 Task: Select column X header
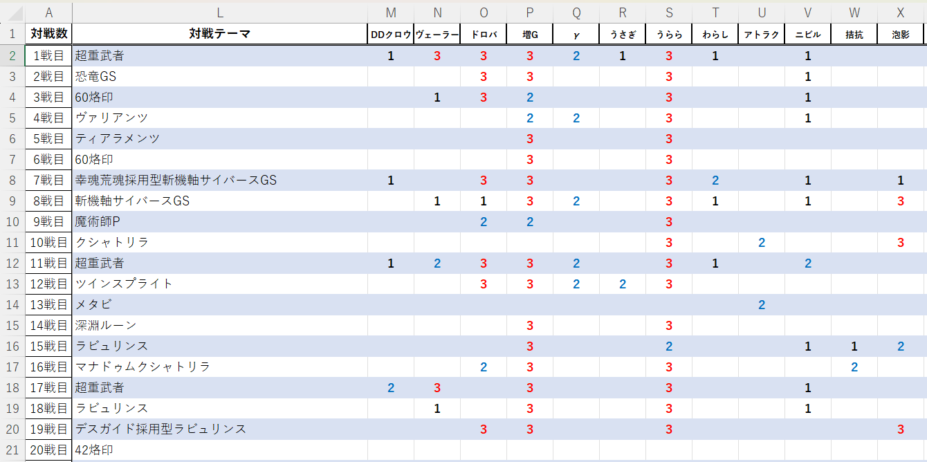901,12
